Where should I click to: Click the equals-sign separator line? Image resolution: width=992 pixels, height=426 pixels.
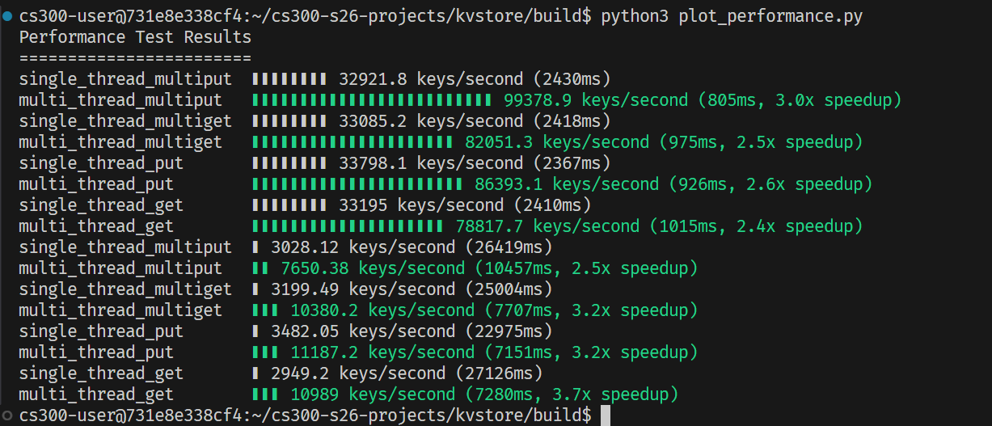coord(135,58)
